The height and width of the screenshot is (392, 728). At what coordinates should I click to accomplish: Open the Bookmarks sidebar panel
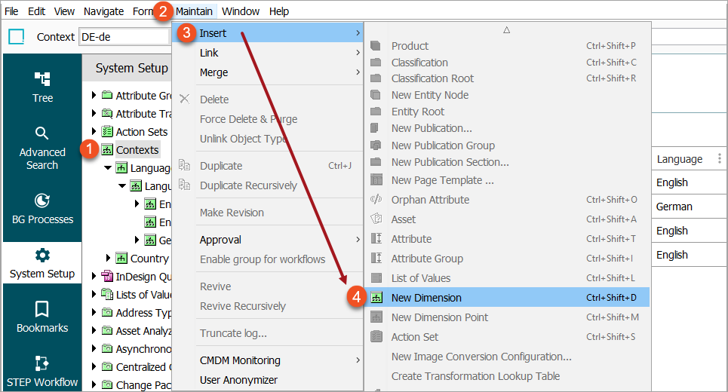coord(42,317)
